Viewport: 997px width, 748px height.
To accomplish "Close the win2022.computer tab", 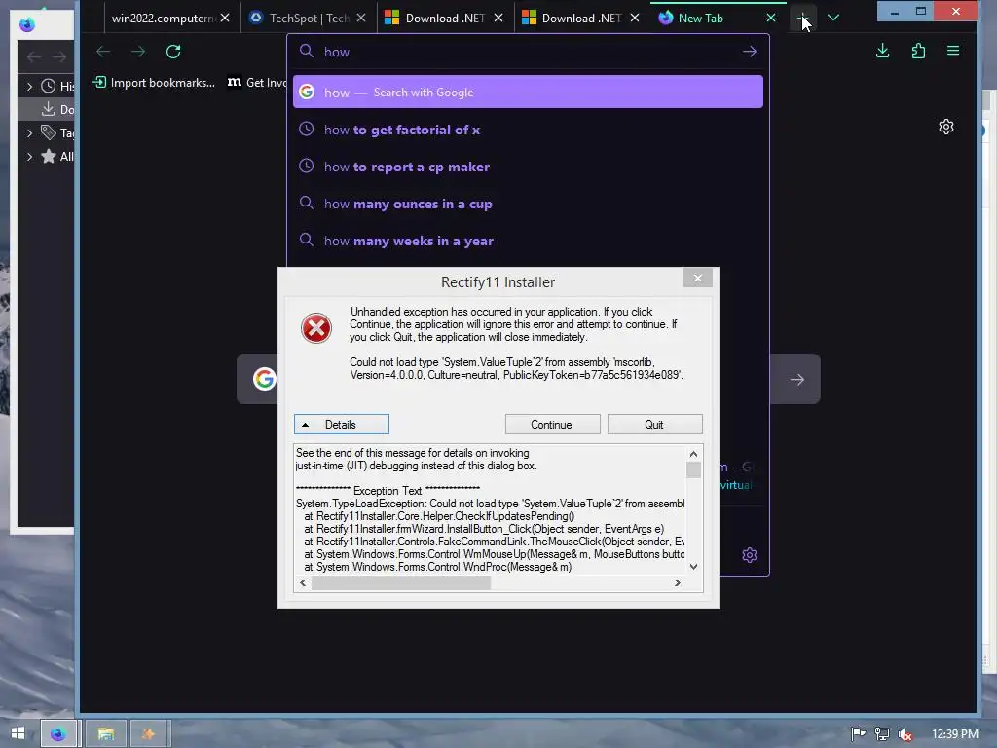I will click(225, 18).
